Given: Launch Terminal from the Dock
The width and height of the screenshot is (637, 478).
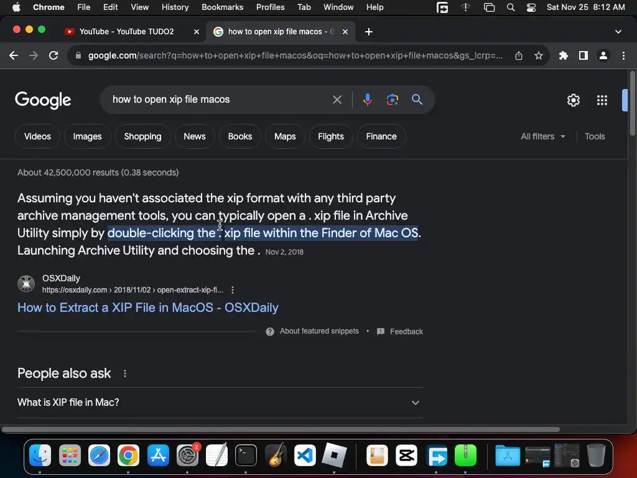Looking at the screenshot, I should tap(246, 455).
